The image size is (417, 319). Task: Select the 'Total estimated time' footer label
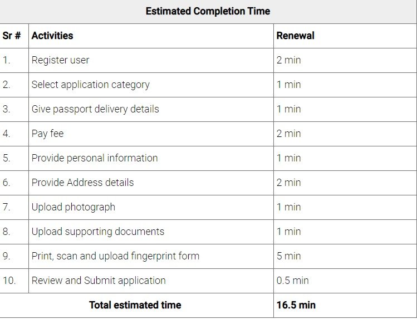pyautogui.click(x=135, y=305)
